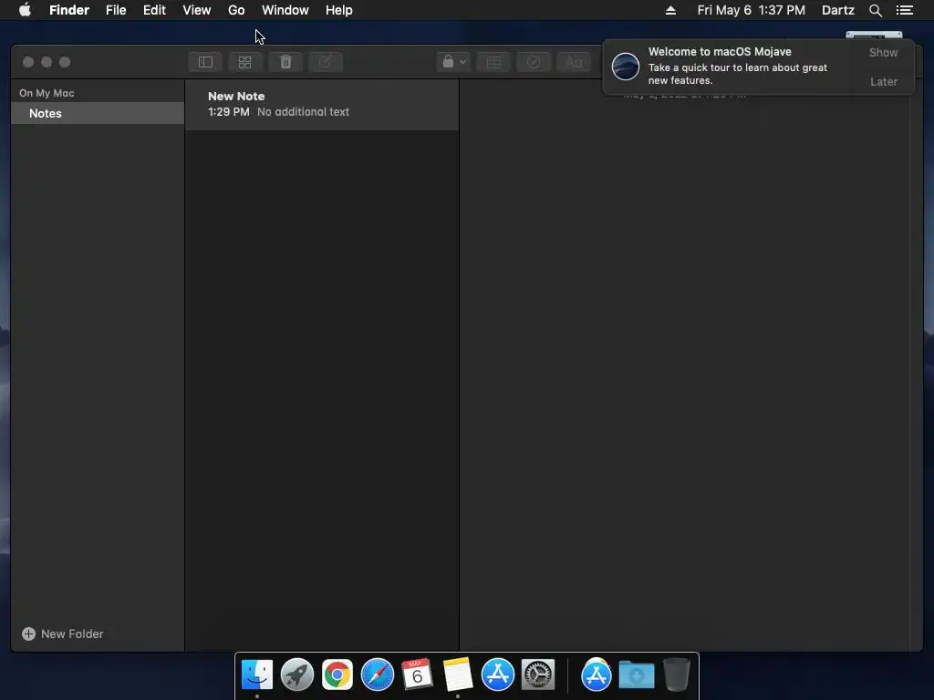Open the Trash in Dock
Screen dimensions: 934x700
point(676,674)
